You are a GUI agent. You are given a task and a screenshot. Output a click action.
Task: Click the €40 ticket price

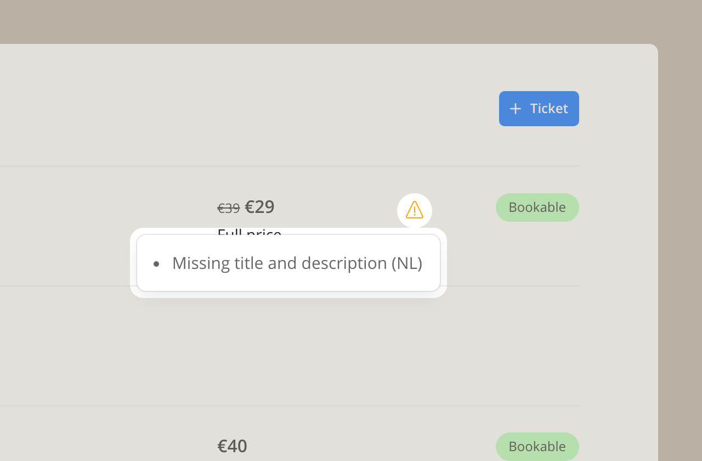[232, 446]
